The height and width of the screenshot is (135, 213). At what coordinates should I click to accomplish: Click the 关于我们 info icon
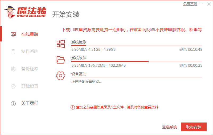[x=13, y=103]
